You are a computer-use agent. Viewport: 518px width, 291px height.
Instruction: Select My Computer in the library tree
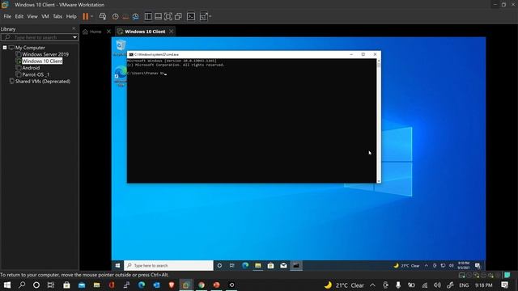30,48
